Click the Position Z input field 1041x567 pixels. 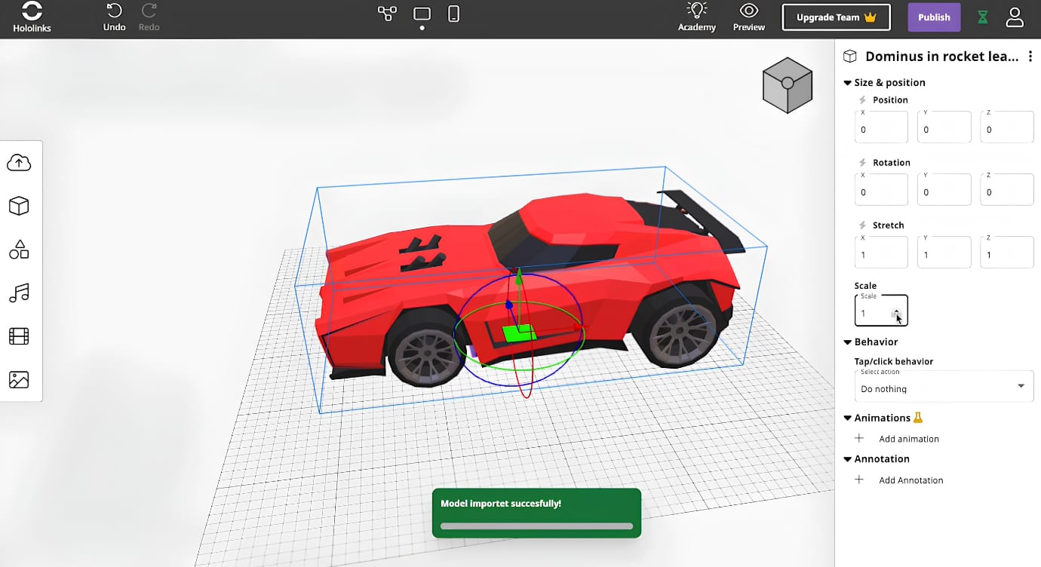(x=1006, y=127)
